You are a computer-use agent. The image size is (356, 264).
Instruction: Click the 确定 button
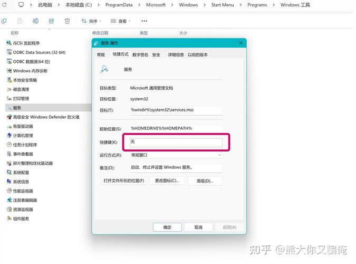[x=167, y=227]
